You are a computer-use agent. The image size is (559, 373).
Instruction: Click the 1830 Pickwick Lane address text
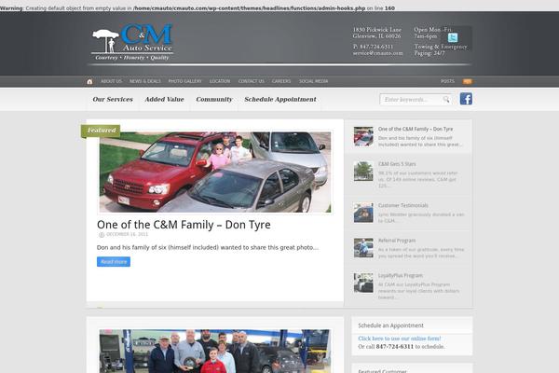click(x=376, y=30)
